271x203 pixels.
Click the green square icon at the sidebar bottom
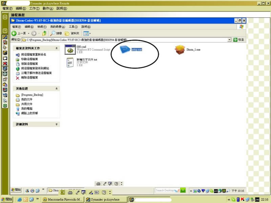point(5,106)
